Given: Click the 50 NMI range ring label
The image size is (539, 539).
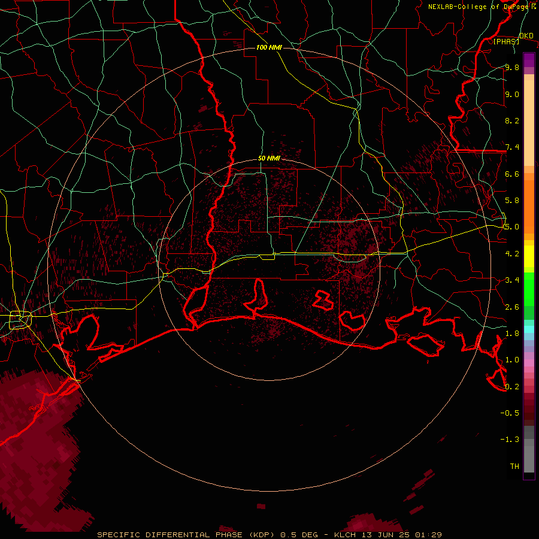Looking at the screenshot, I should tap(269, 158).
